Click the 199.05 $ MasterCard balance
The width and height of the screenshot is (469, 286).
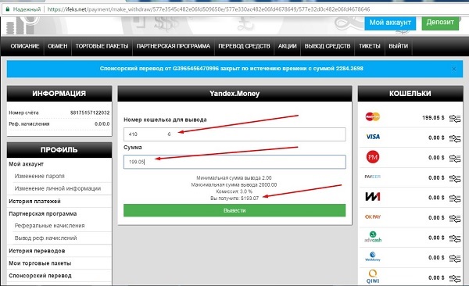tap(433, 117)
